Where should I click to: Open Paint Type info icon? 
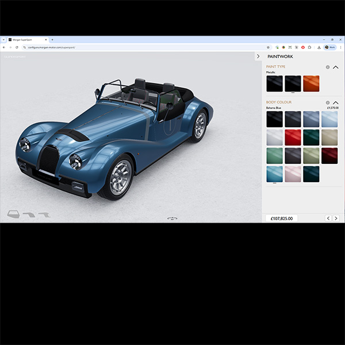pos(328,67)
